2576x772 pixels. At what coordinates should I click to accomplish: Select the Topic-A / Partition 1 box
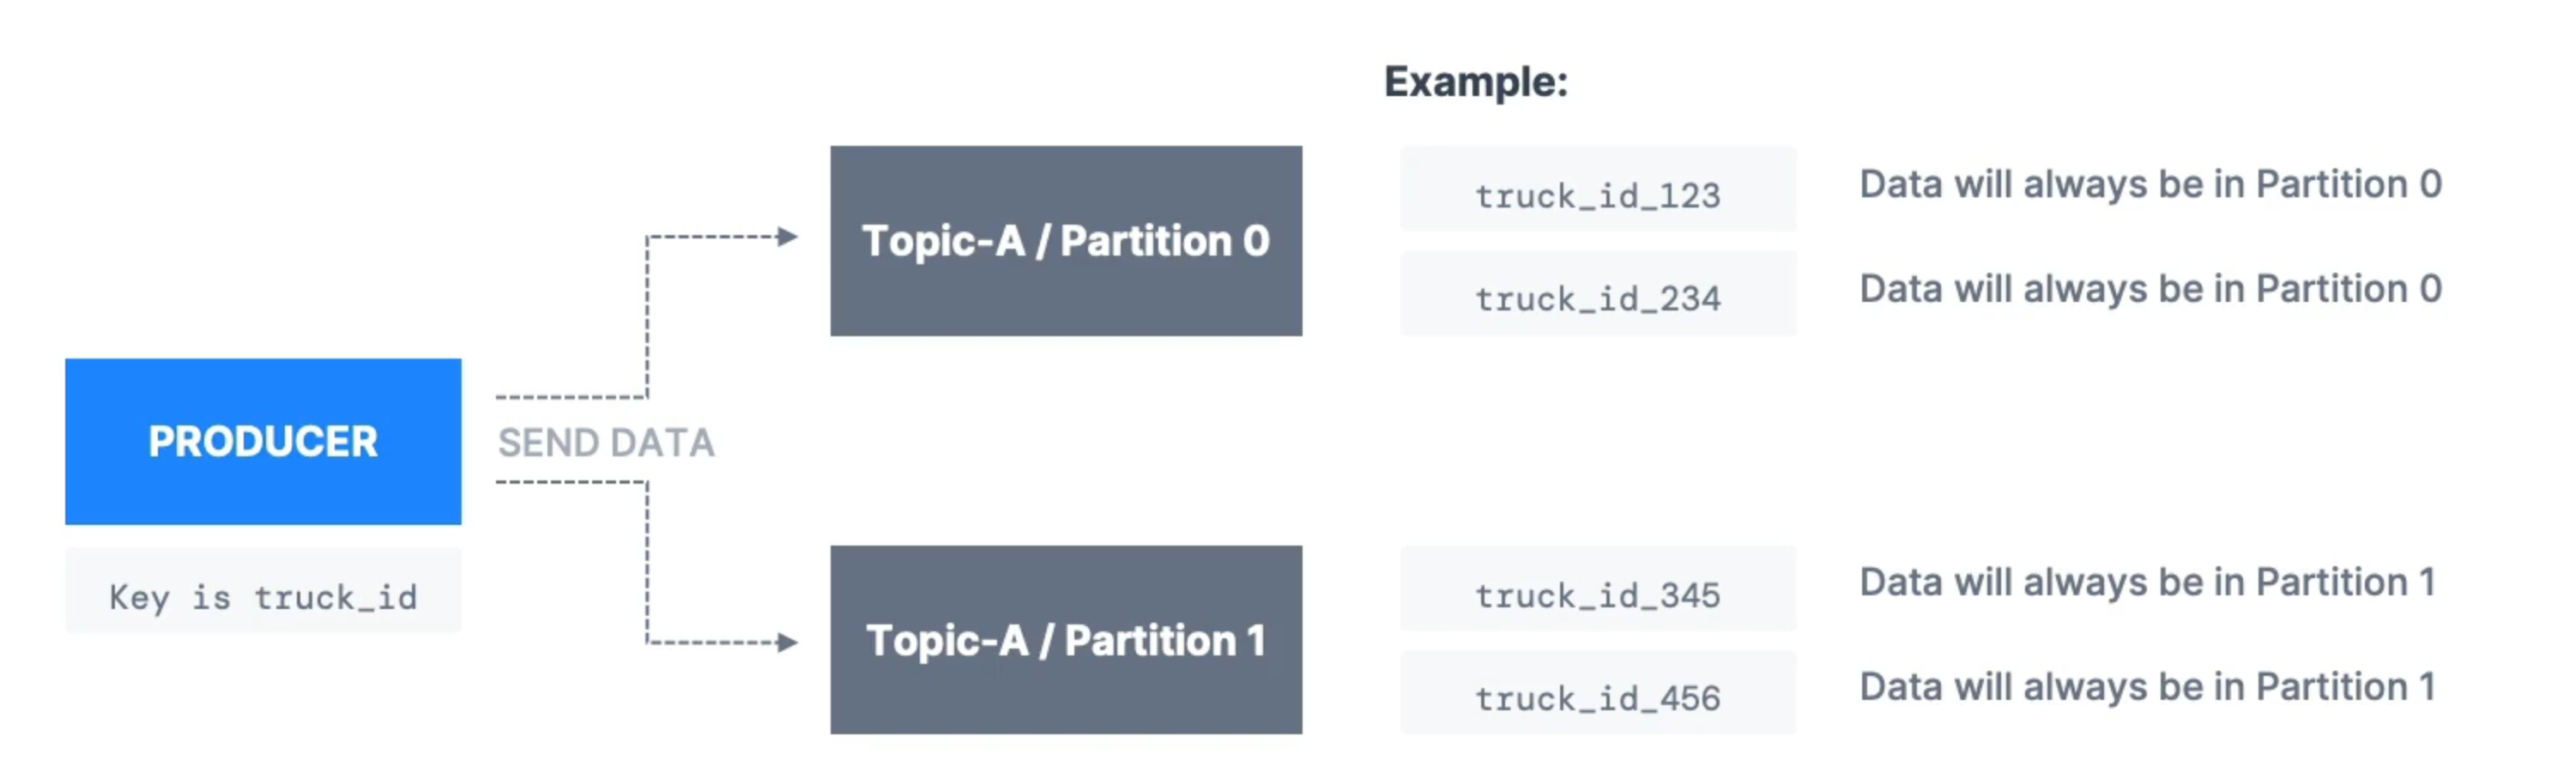1066,640
